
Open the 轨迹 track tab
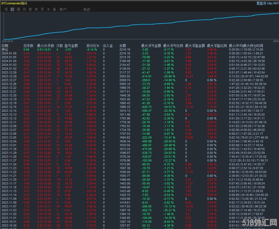(x=87, y=9)
